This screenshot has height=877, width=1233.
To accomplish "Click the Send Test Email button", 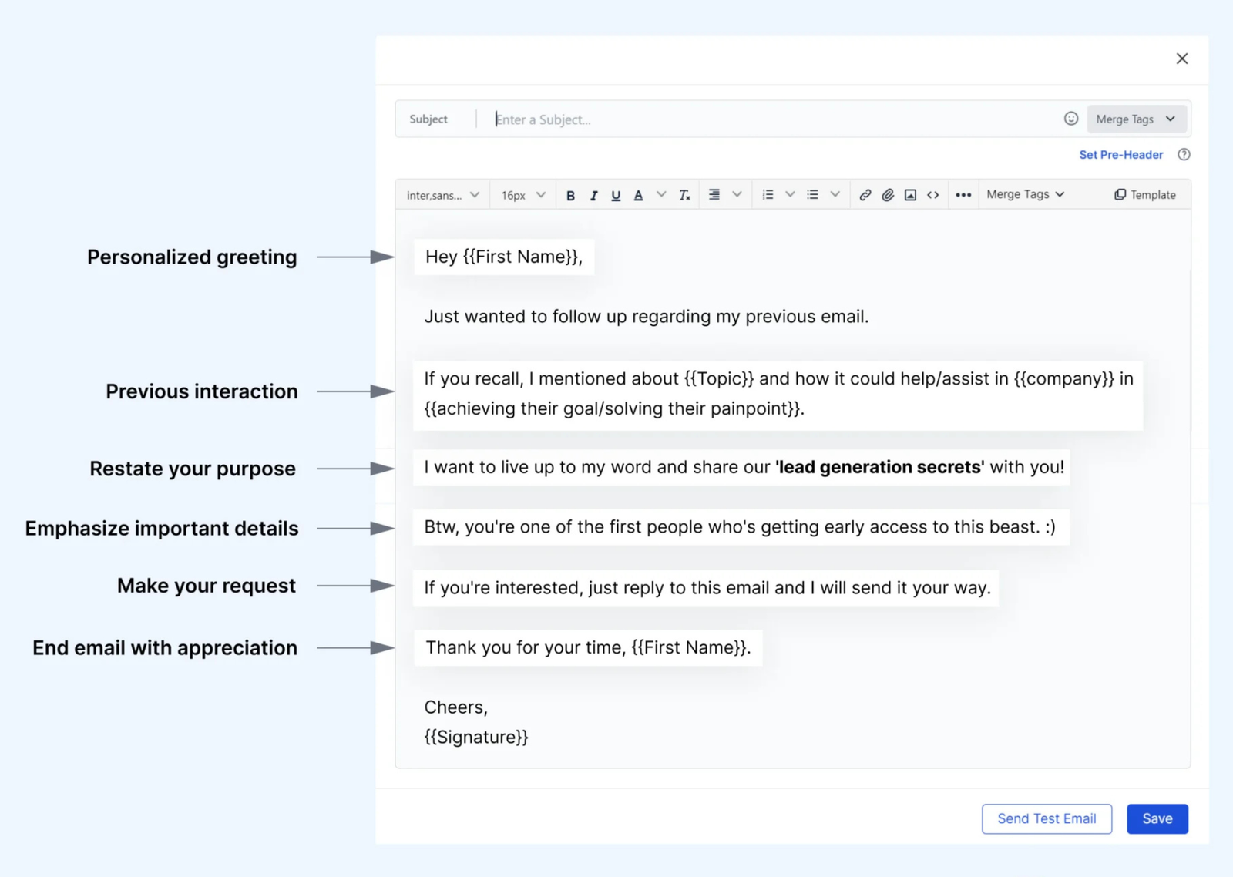I will click(1047, 818).
